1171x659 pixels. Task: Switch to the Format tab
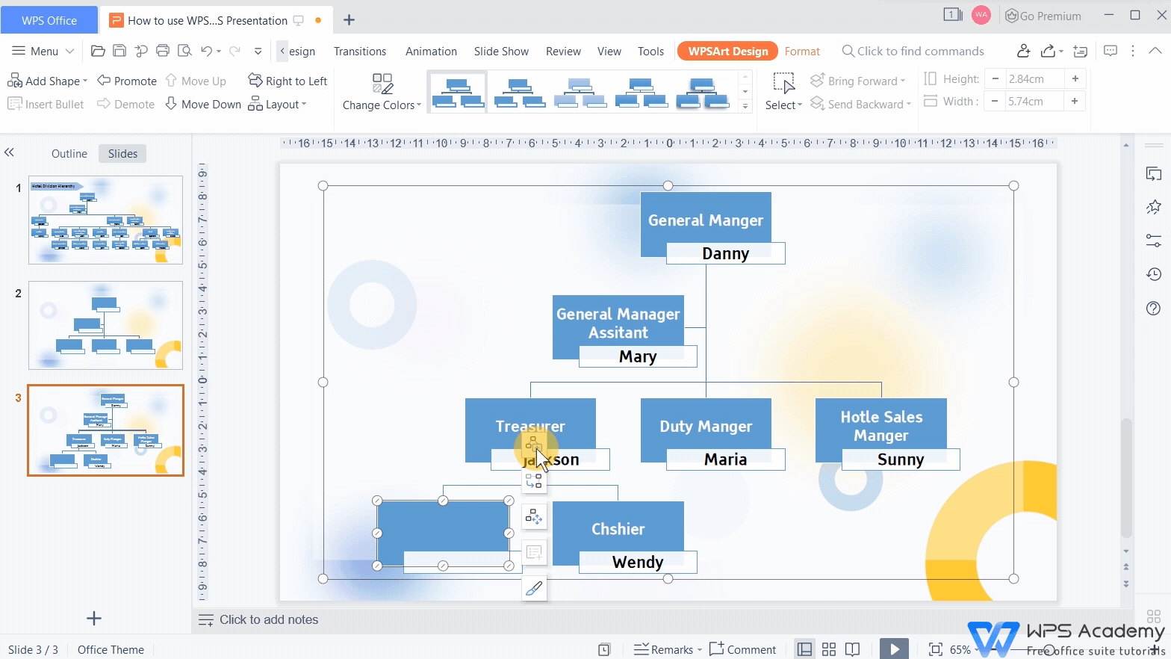coord(802,51)
